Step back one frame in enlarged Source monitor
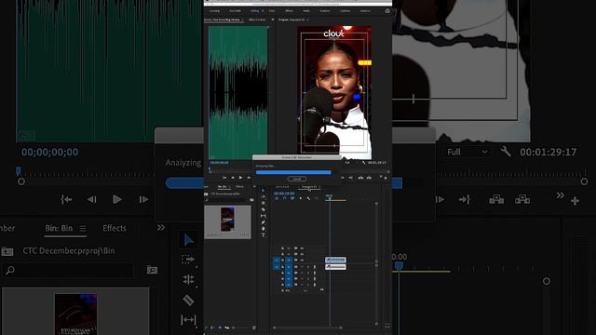 coord(91,199)
